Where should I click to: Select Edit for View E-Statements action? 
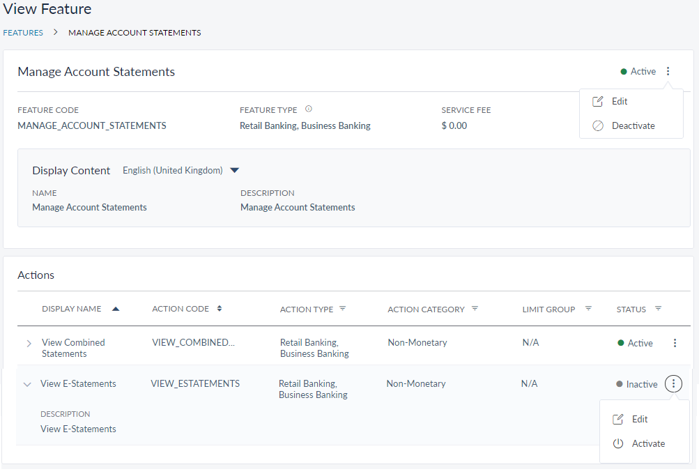tap(639, 420)
